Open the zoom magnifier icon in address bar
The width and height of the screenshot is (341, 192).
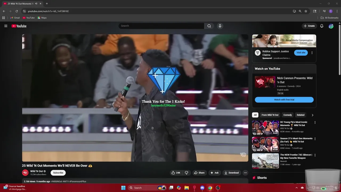coord(300,11)
